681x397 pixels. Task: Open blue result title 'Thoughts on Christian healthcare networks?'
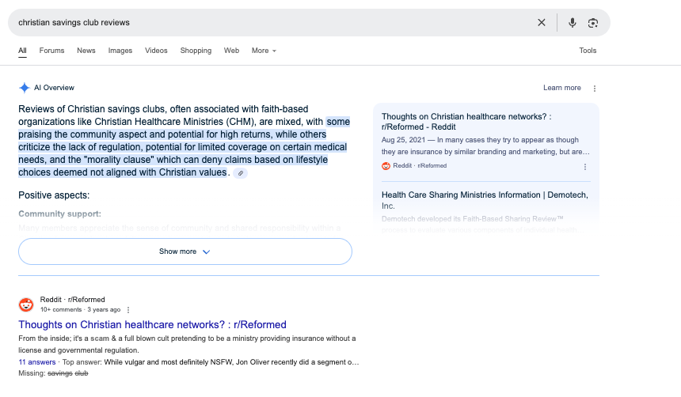coord(153,324)
